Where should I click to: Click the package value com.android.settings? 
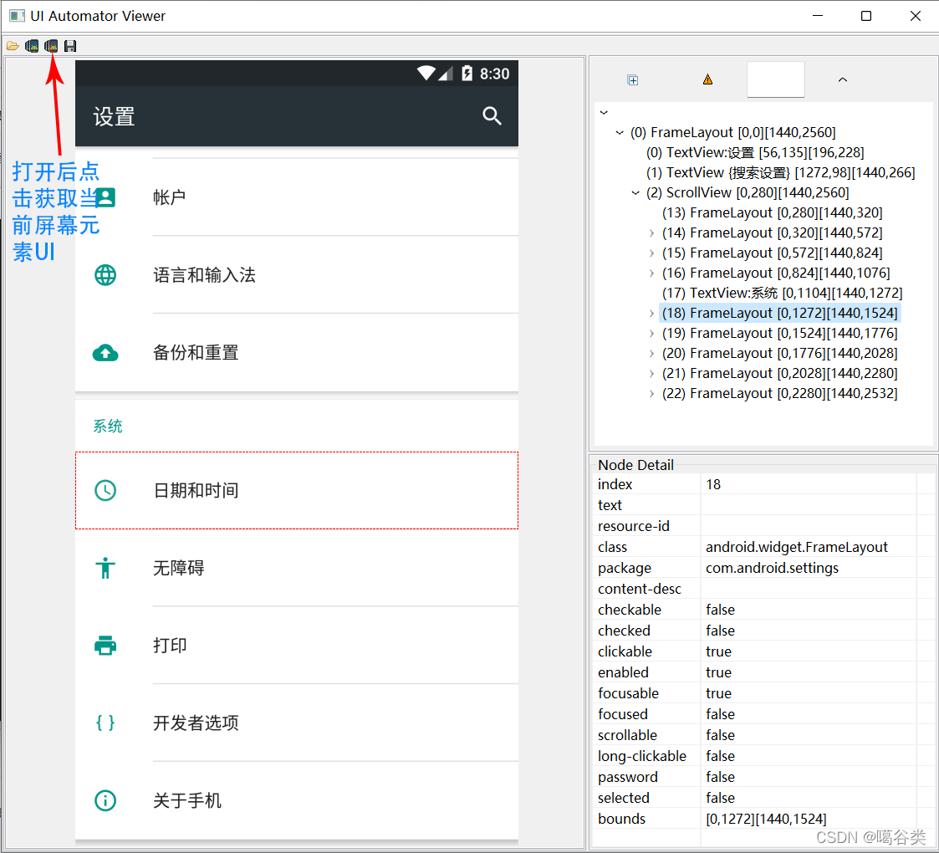772,568
